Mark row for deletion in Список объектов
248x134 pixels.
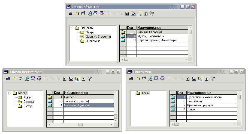pyautogui.click(x=102, y=13)
